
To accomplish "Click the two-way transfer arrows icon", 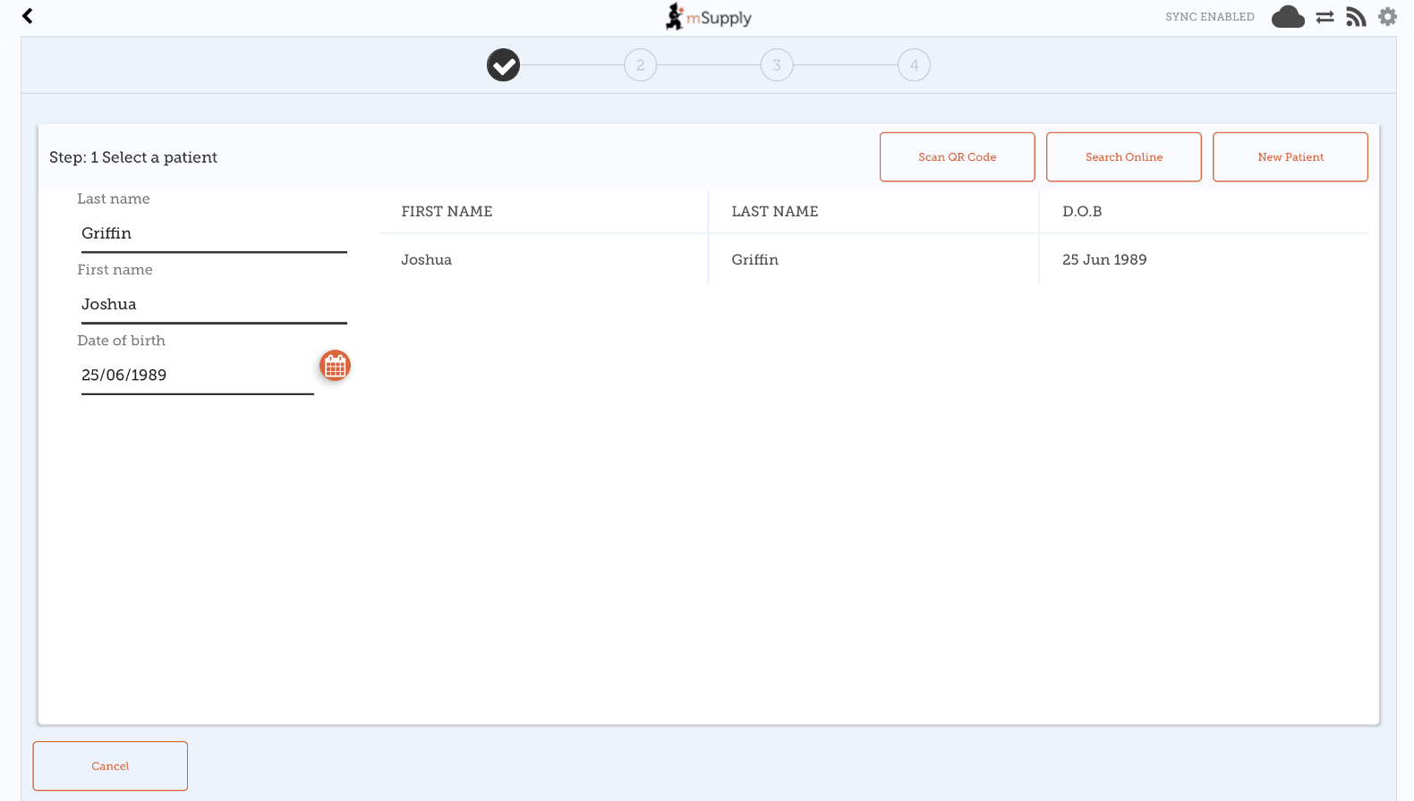I will [x=1325, y=17].
